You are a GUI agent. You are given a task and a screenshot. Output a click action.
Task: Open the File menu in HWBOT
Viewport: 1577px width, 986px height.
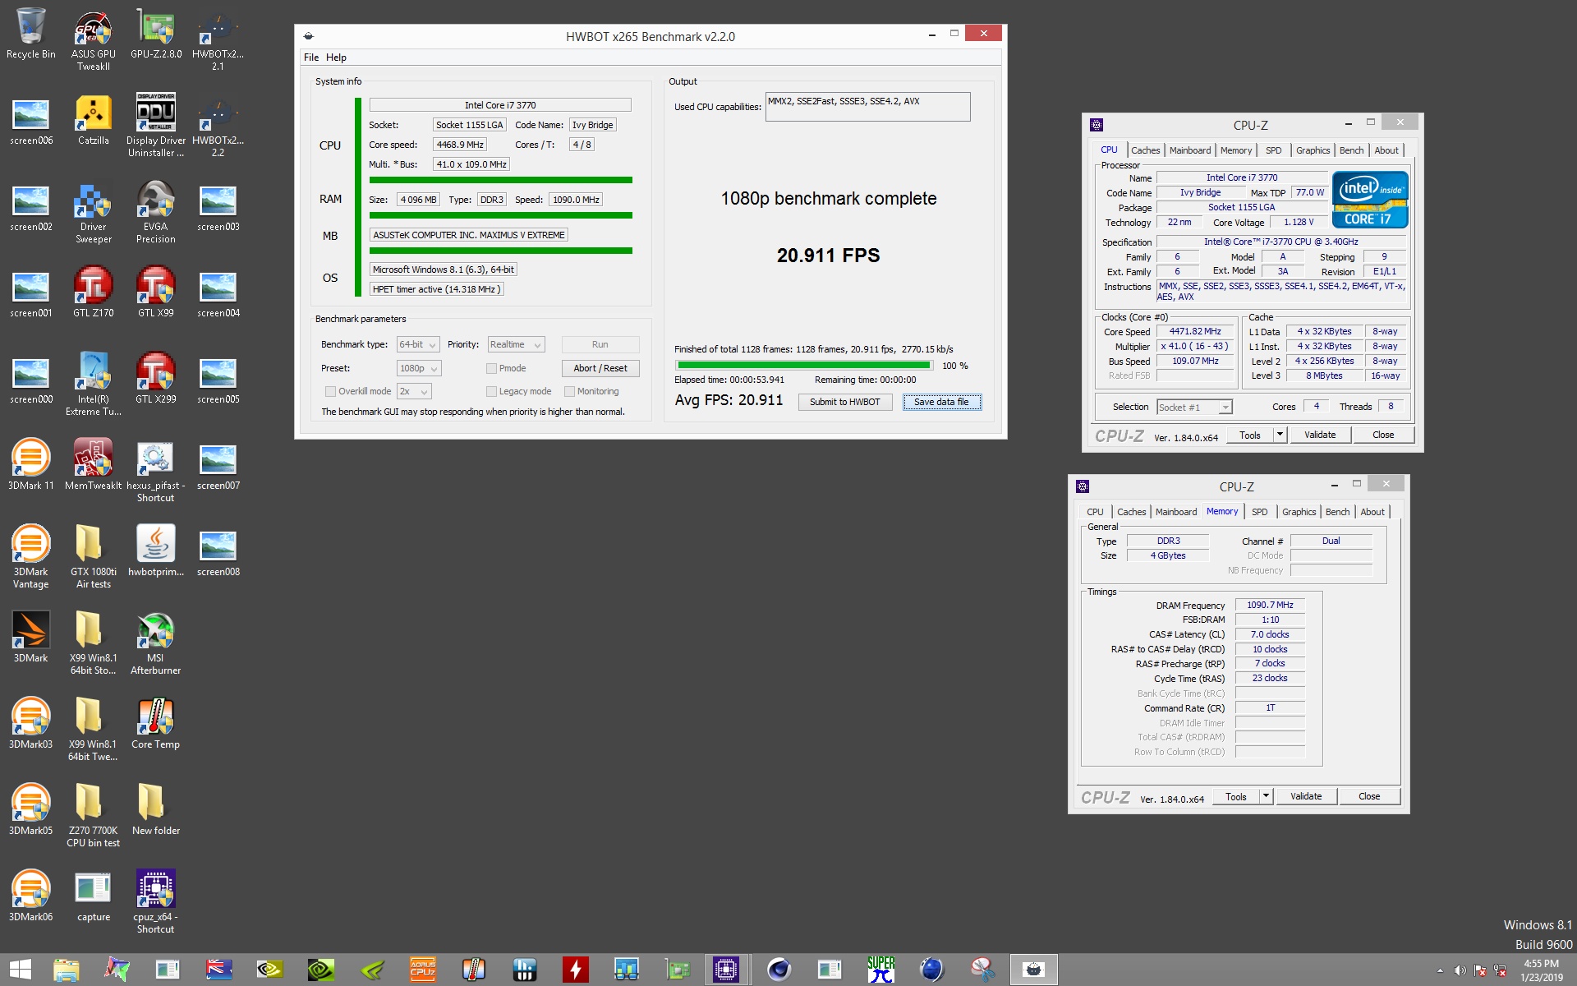click(x=311, y=58)
